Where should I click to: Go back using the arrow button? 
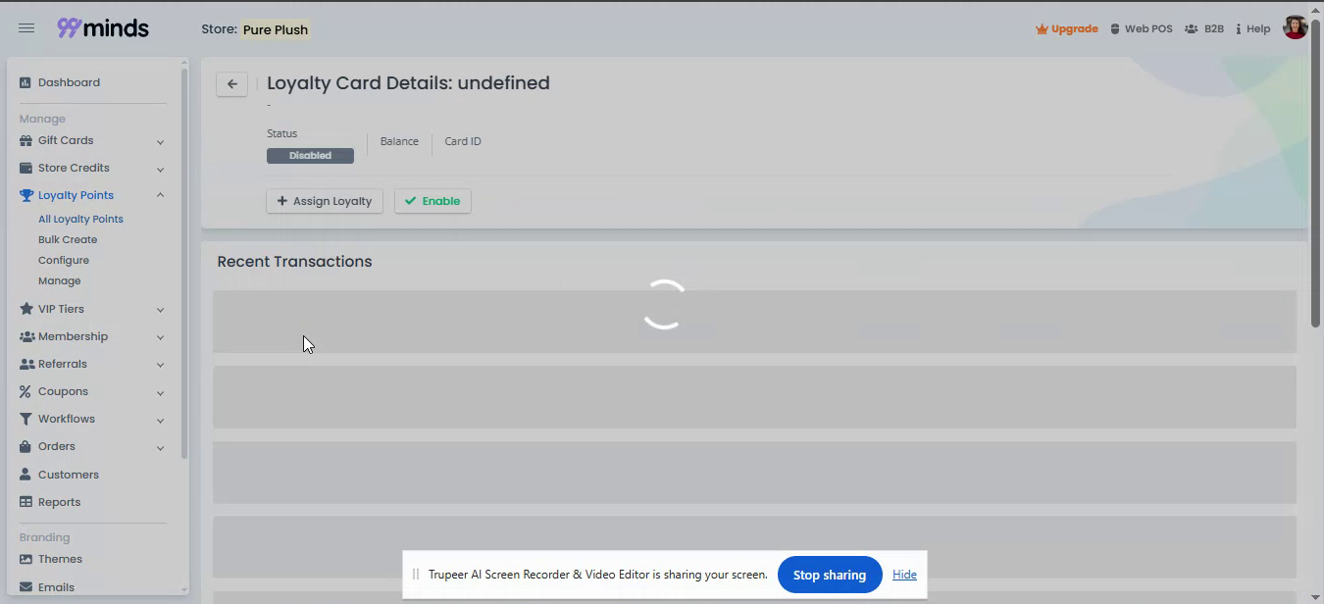pyautogui.click(x=231, y=84)
